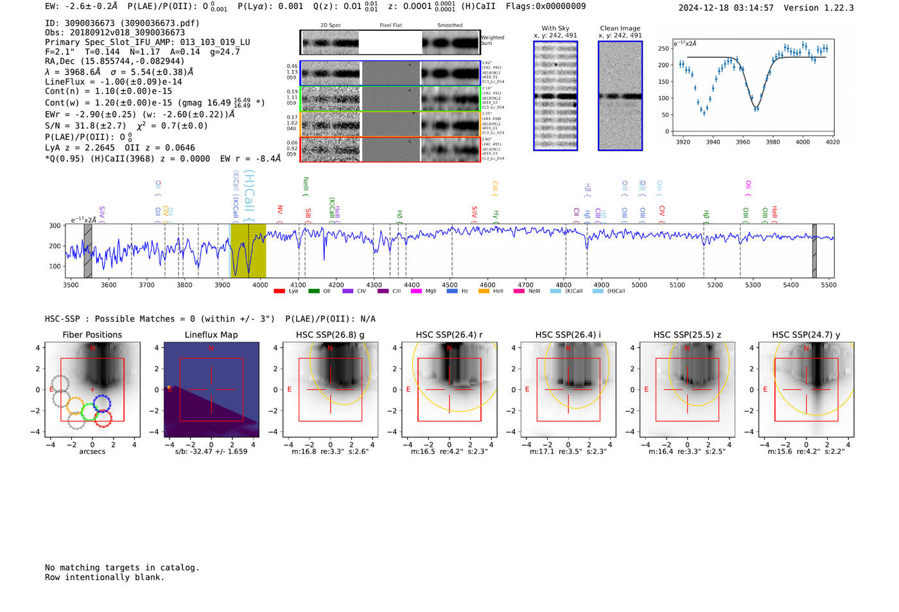Open the HSC SSP z-band cutout
The width and height of the screenshot is (899, 612).
(x=687, y=390)
